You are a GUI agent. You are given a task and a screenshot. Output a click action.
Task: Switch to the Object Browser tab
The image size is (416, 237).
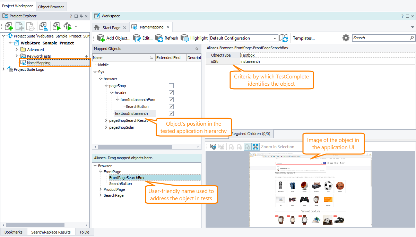pos(51,6)
